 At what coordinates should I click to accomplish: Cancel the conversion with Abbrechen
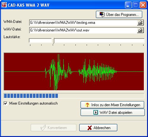[x=98, y=128]
